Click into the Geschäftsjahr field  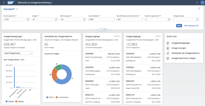(x=101, y=19)
